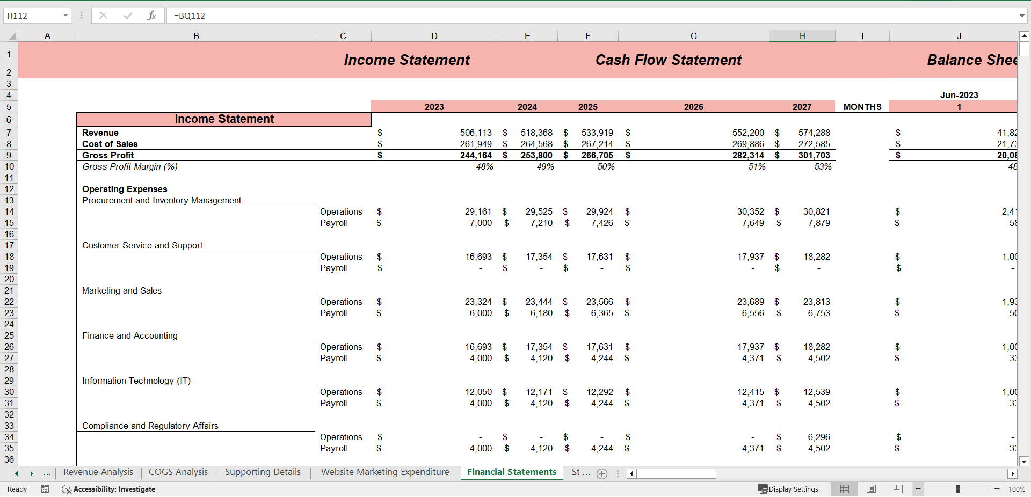Select the Normal view icon
The width and height of the screenshot is (1031, 497).
tap(844, 489)
